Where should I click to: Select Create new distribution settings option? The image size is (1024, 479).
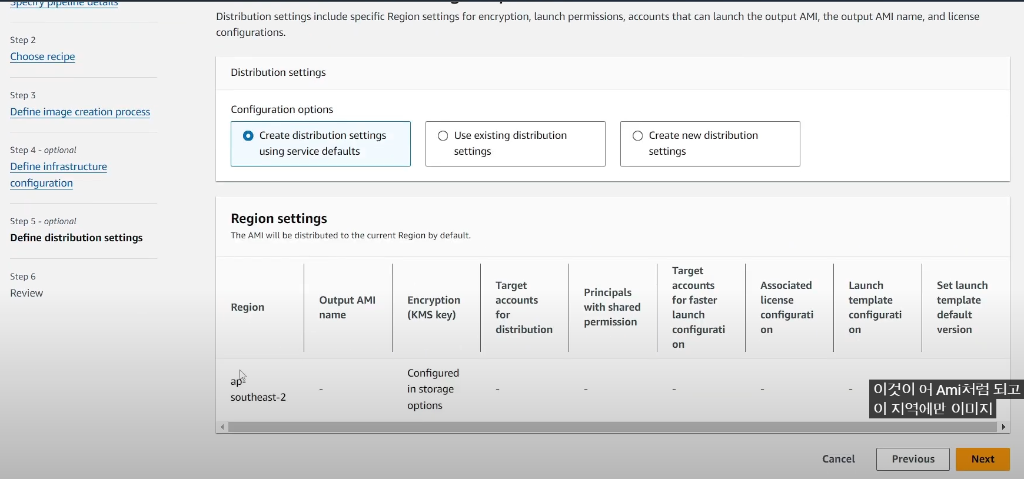pos(710,144)
